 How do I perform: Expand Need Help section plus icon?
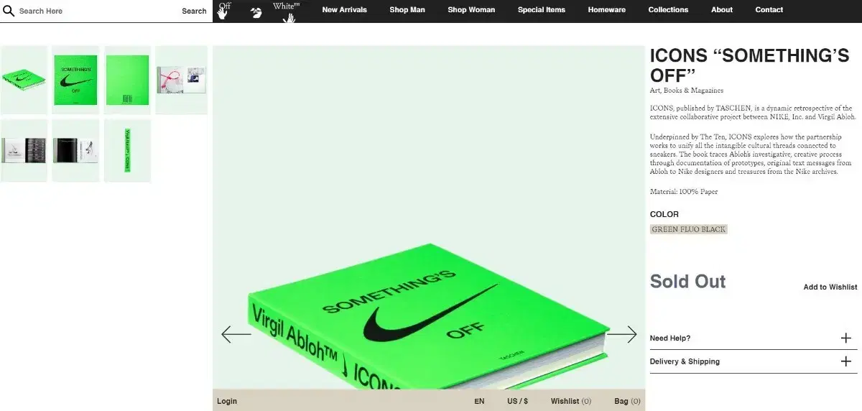point(845,338)
